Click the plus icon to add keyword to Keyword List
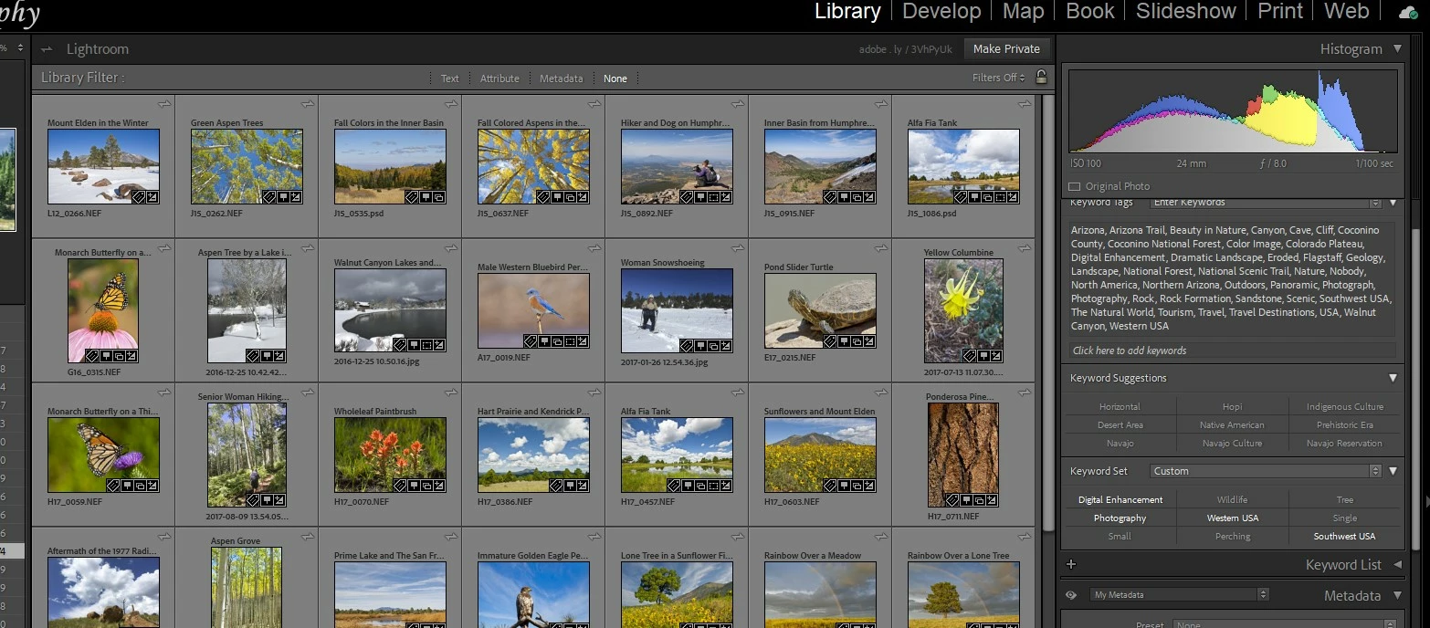 coord(1071,565)
